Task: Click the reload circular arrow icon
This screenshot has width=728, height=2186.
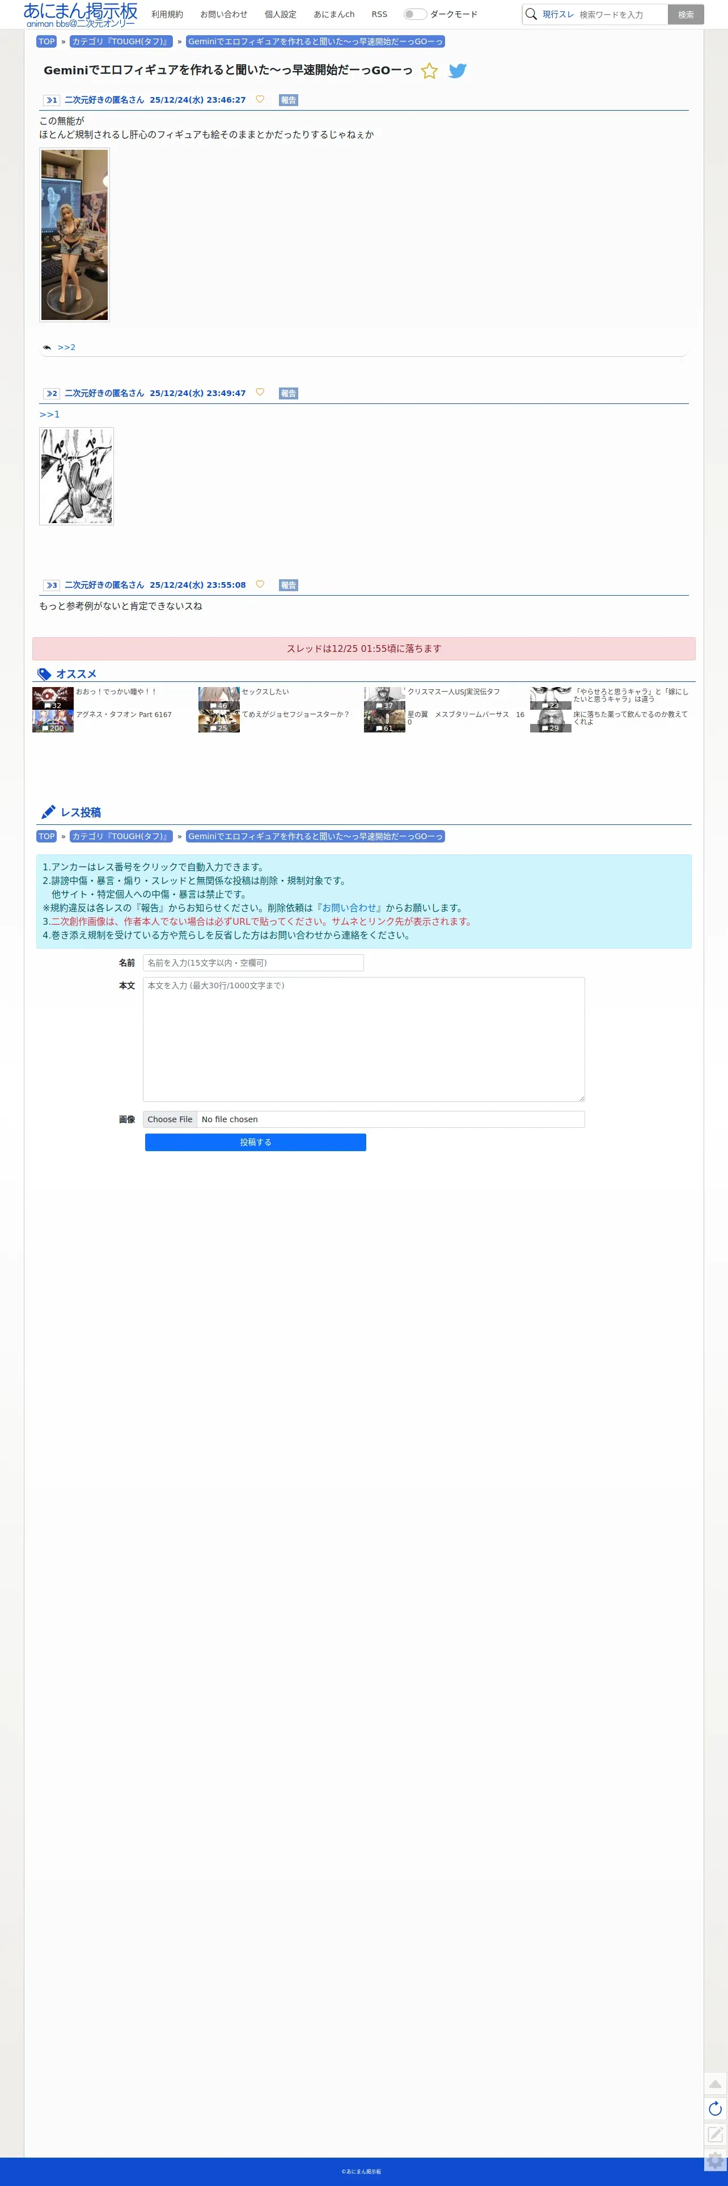Action: point(716,2109)
